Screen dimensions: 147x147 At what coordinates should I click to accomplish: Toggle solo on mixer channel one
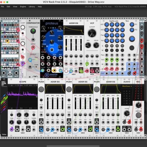[x=107, y=46]
